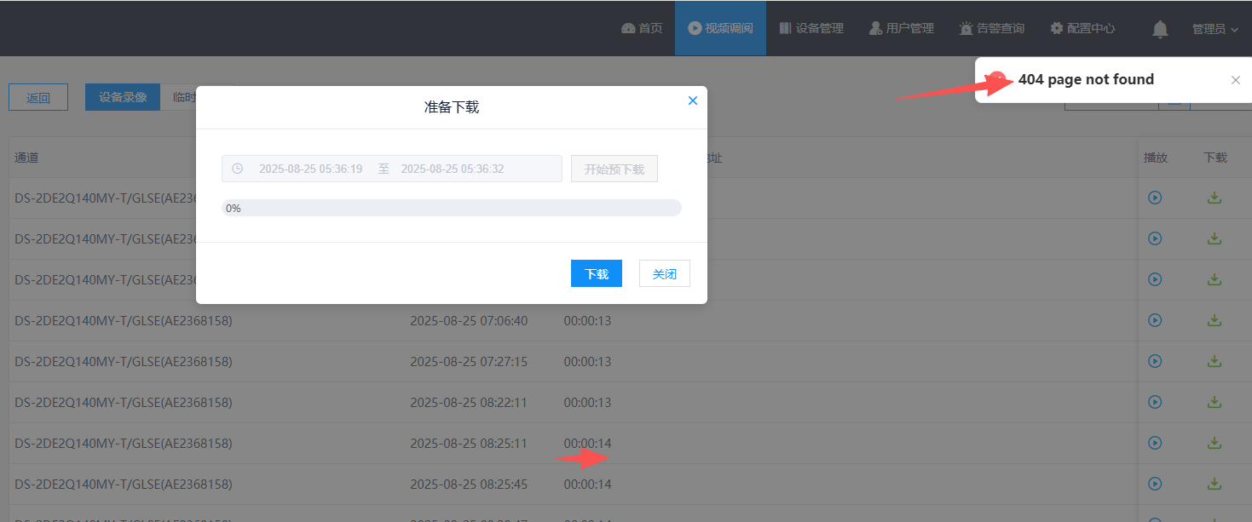
Task: Click the notification bell icon
Action: pyautogui.click(x=1160, y=29)
